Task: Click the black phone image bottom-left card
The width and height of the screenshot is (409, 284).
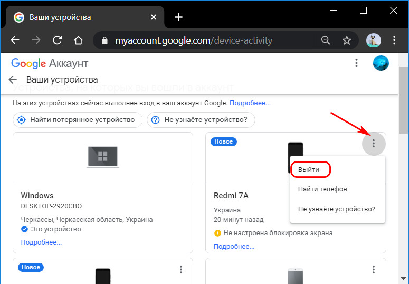Action: coord(103,276)
